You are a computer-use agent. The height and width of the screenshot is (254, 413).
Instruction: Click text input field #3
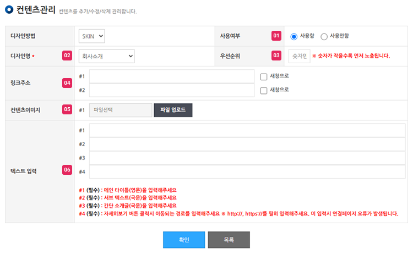(247, 158)
